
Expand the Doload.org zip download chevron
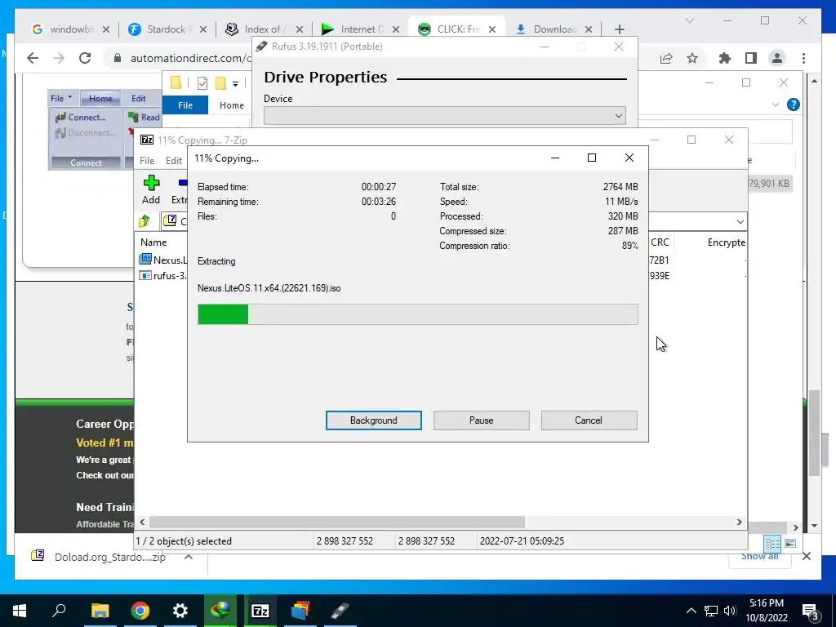[189, 557]
